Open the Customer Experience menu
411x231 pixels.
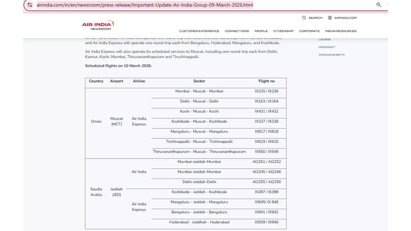(x=199, y=31)
